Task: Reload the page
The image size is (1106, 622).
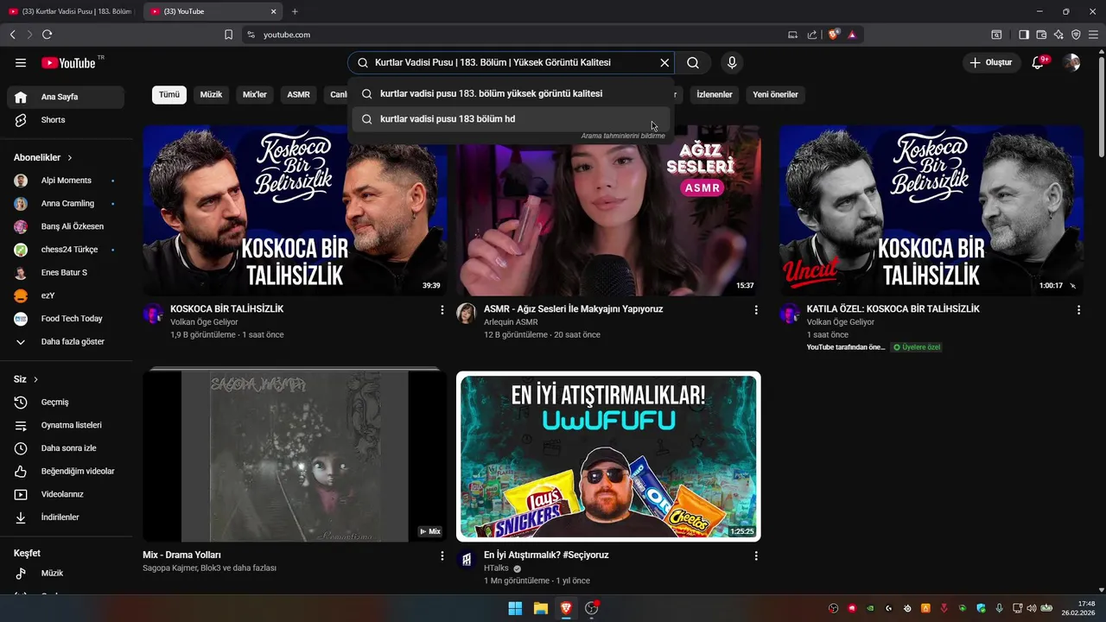Action: 47,35
